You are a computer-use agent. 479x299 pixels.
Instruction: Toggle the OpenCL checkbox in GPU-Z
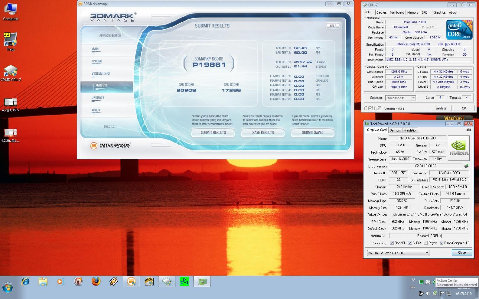pyautogui.click(x=392, y=243)
